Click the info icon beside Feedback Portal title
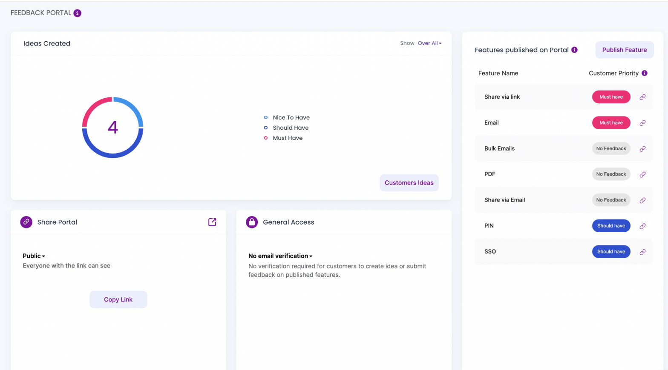The height and width of the screenshot is (370, 668). (77, 13)
